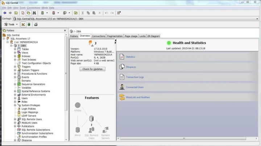Expand the Tables tree node
The height and width of the screenshot is (146, 261).
pos(15,49)
